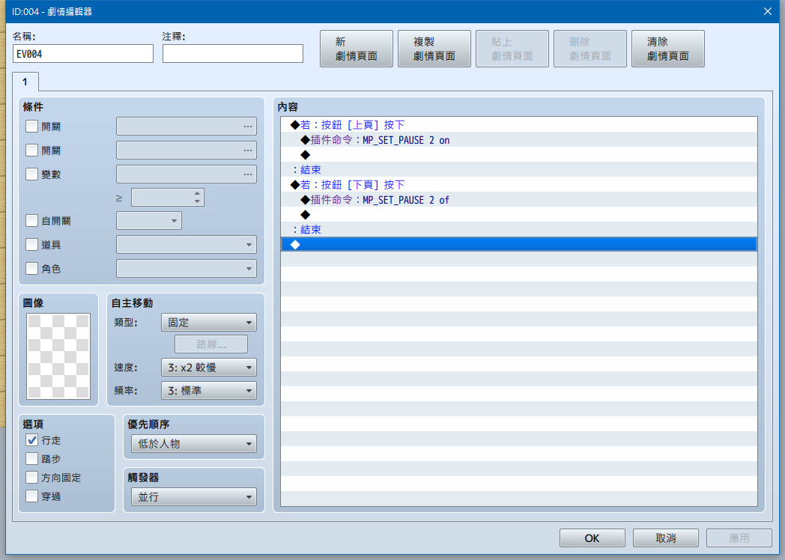The width and height of the screenshot is (785, 560).
Task: Click the 注釋 note field
Action: [x=233, y=54]
